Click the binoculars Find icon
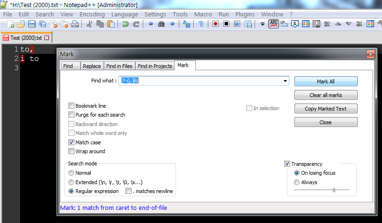The width and height of the screenshot is (382, 223). click(162, 24)
